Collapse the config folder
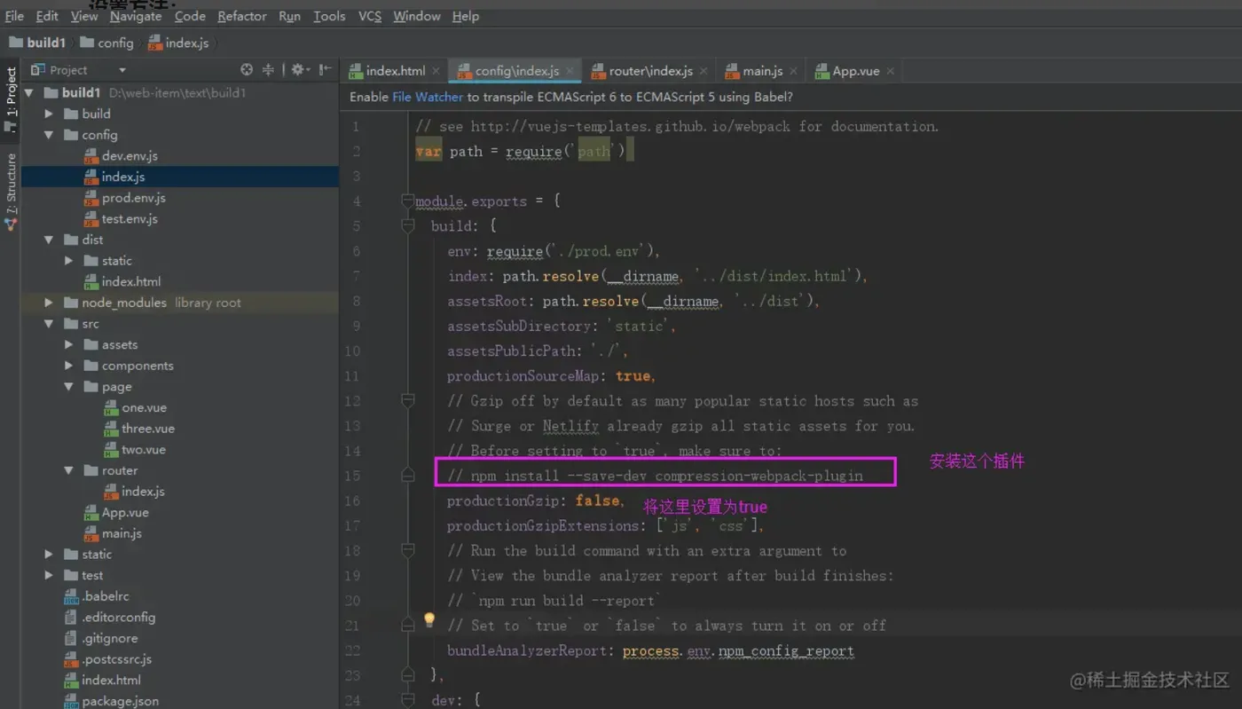The width and height of the screenshot is (1242, 709). (49, 135)
